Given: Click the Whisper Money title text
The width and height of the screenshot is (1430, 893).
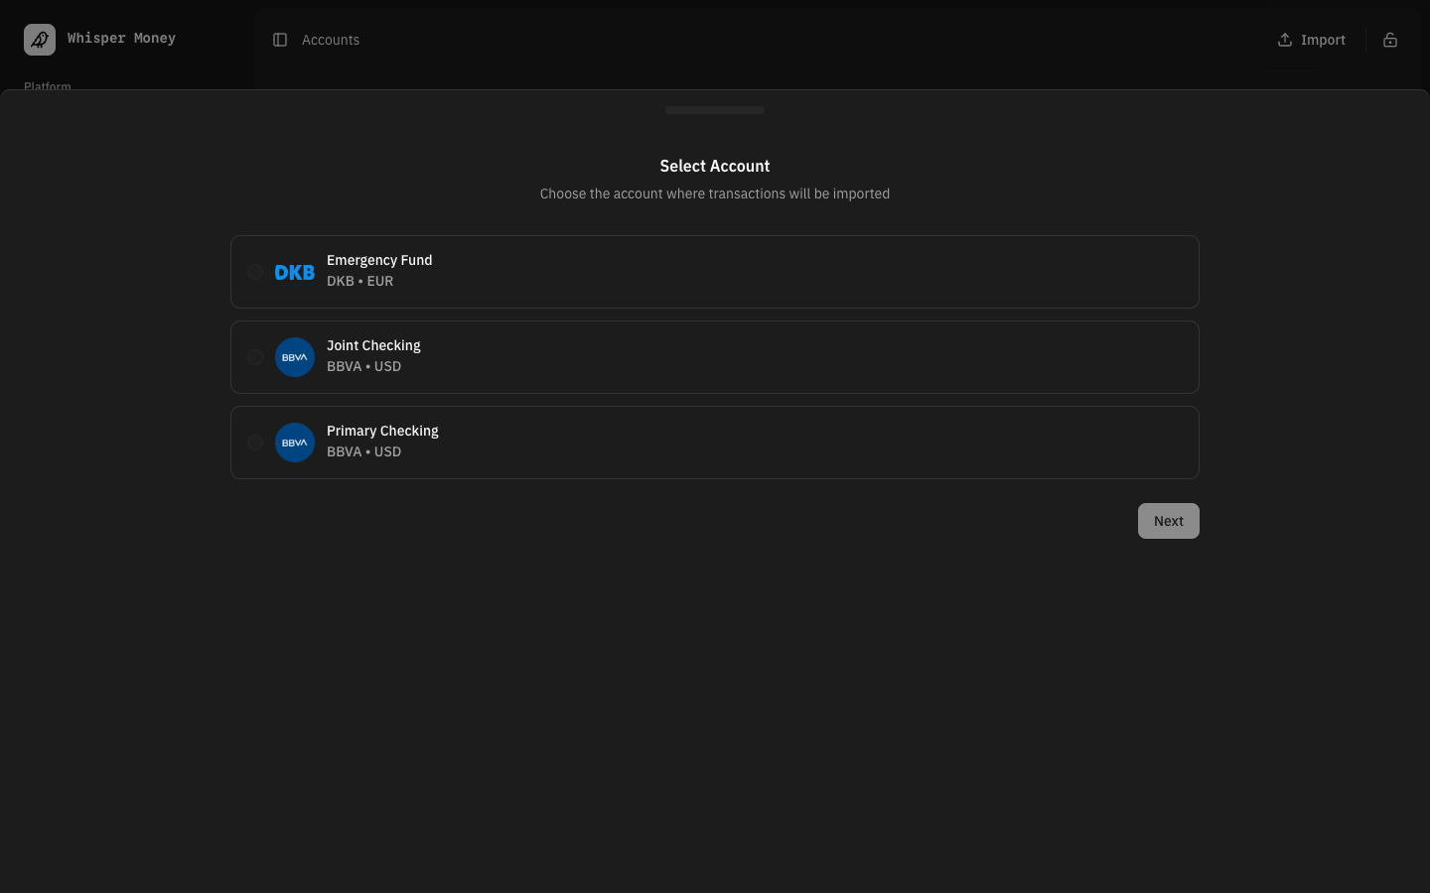Looking at the screenshot, I should click(121, 39).
